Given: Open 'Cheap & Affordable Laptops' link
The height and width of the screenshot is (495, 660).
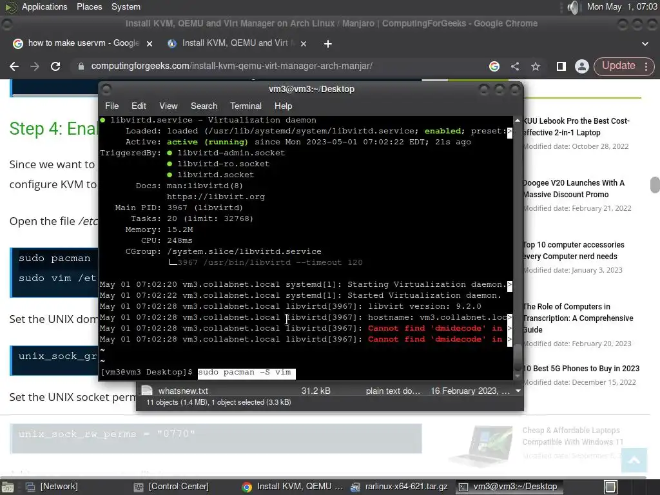Looking at the screenshot, I should [x=572, y=436].
